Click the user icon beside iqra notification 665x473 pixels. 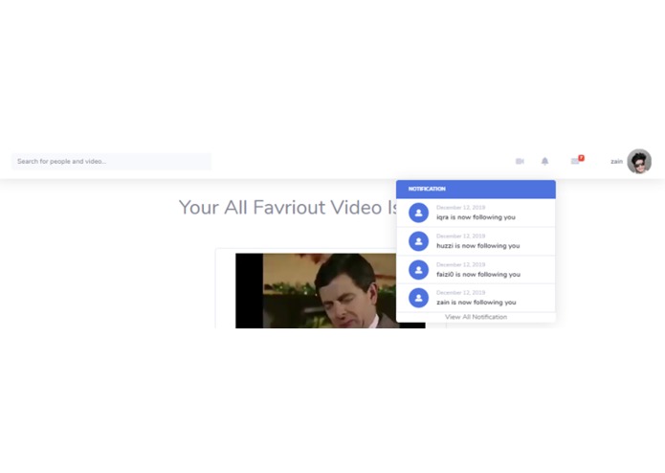[418, 213]
